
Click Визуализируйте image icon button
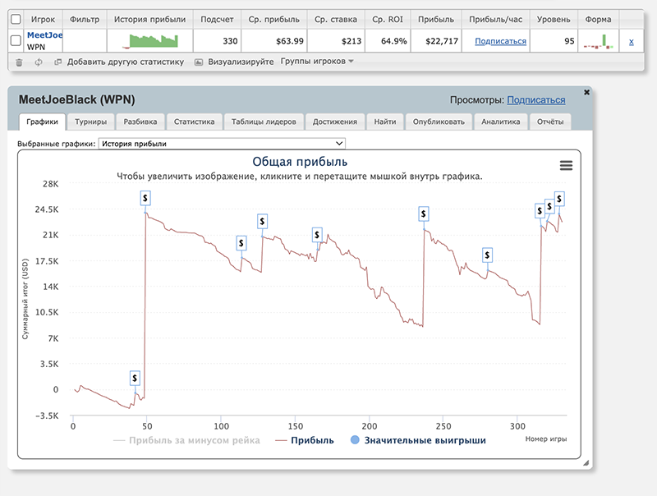(199, 62)
